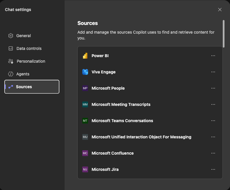The width and height of the screenshot is (230, 190).
Task: Open more options for Microsoft Confluence
Action: (x=213, y=153)
